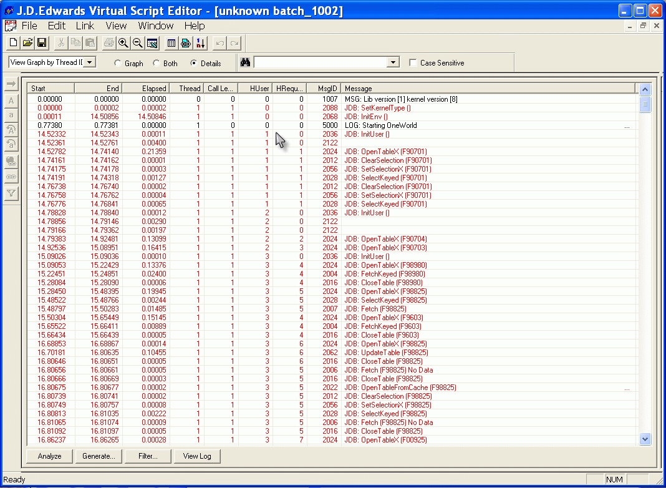Select the 'JDB: FetchKeyed (F98980)' row

pos(332,274)
